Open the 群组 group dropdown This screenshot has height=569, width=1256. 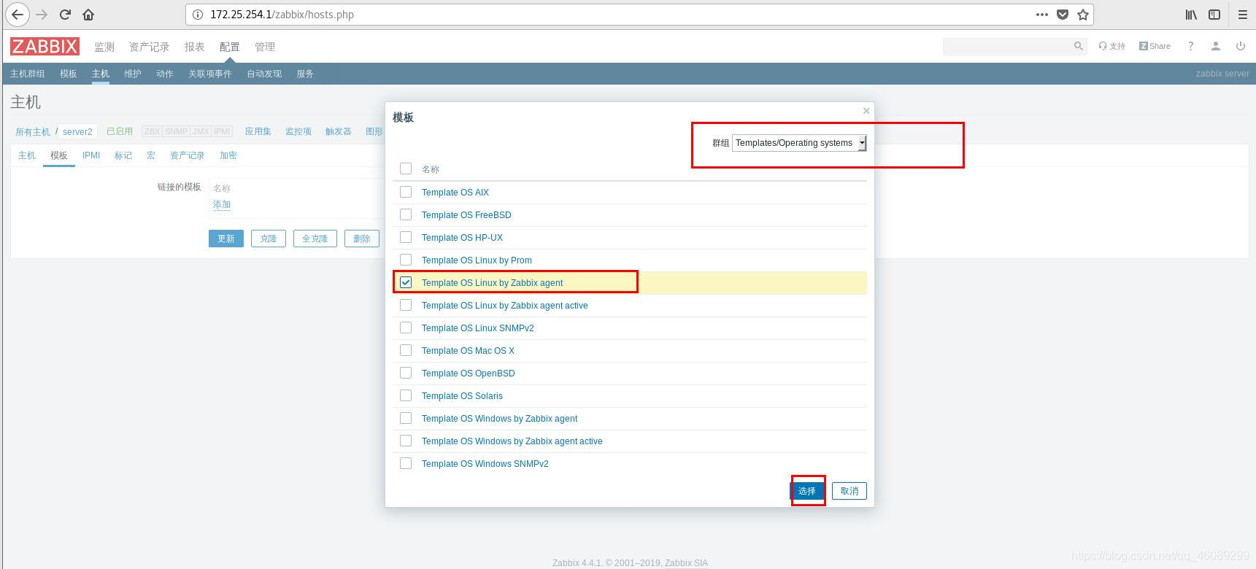799,143
